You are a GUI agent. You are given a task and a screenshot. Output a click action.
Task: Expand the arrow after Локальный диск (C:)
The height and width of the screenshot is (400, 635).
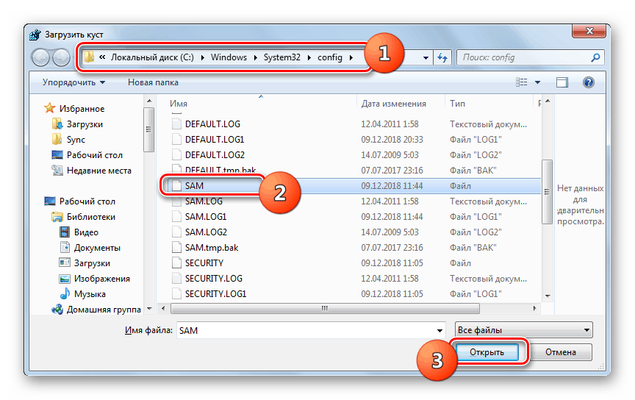pyautogui.click(x=202, y=57)
